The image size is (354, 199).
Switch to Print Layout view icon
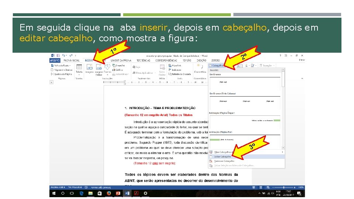pyautogui.click(x=261, y=187)
